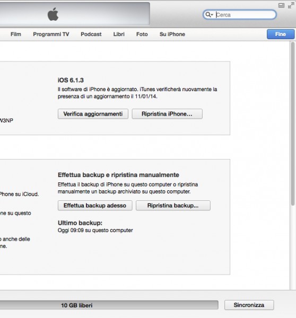
Task: Open the Film tab
Action: [x=16, y=34]
